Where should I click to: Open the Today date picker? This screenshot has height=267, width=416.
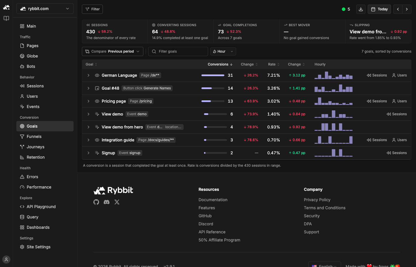pyautogui.click(x=379, y=9)
